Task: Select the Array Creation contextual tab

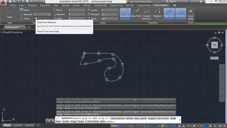Action: [161, 5]
